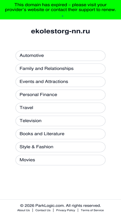Click the ParkLogic.com copyright notice
Screen dimensions: 121x216
61,206
